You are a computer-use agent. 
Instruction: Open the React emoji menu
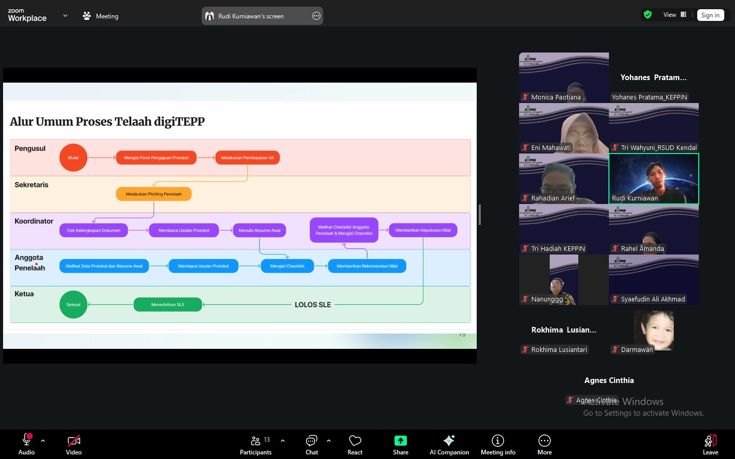click(355, 445)
